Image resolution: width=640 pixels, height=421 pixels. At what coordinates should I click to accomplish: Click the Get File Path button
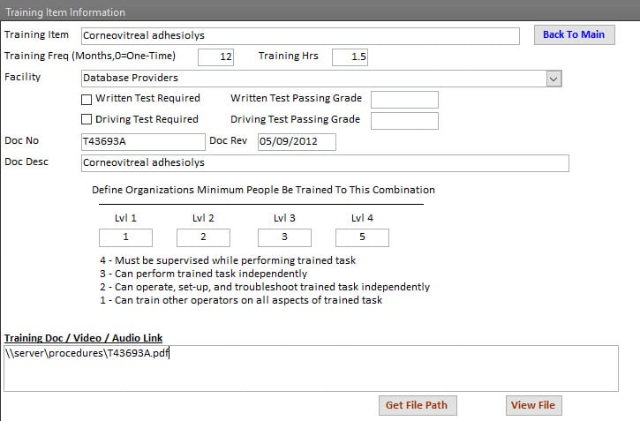click(418, 405)
